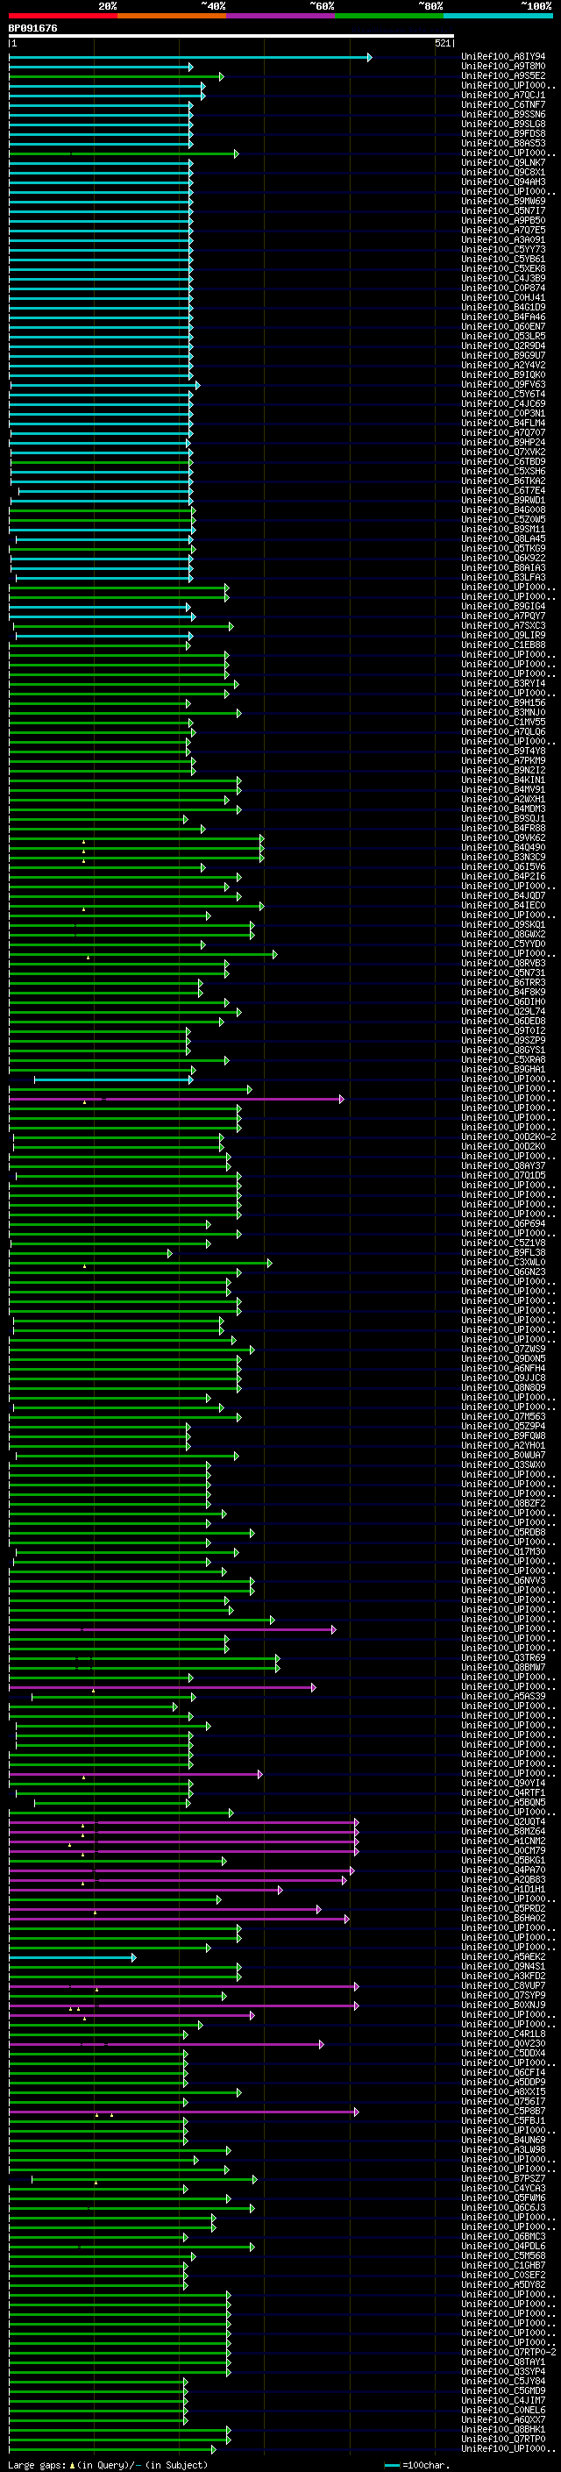The height and width of the screenshot is (2472, 561).
Task: Select hit UniRef100_B4FLM4
Action: [502, 424]
